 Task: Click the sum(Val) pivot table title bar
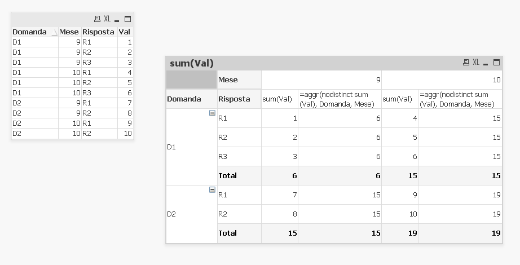coord(310,63)
